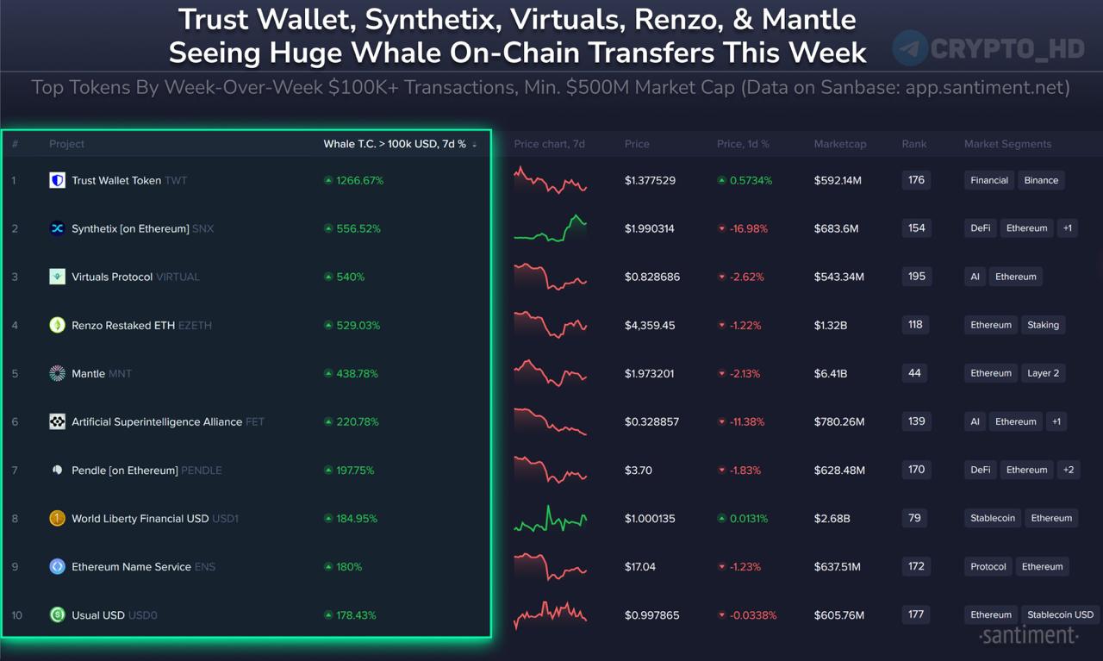The height and width of the screenshot is (661, 1103).
Task: Click the Market Segments column header
Action: pos(1007,144)
